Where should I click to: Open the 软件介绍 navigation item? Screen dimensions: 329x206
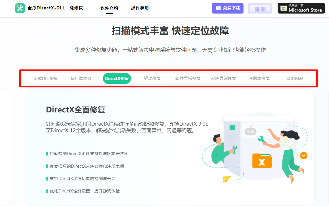[109, 8]
